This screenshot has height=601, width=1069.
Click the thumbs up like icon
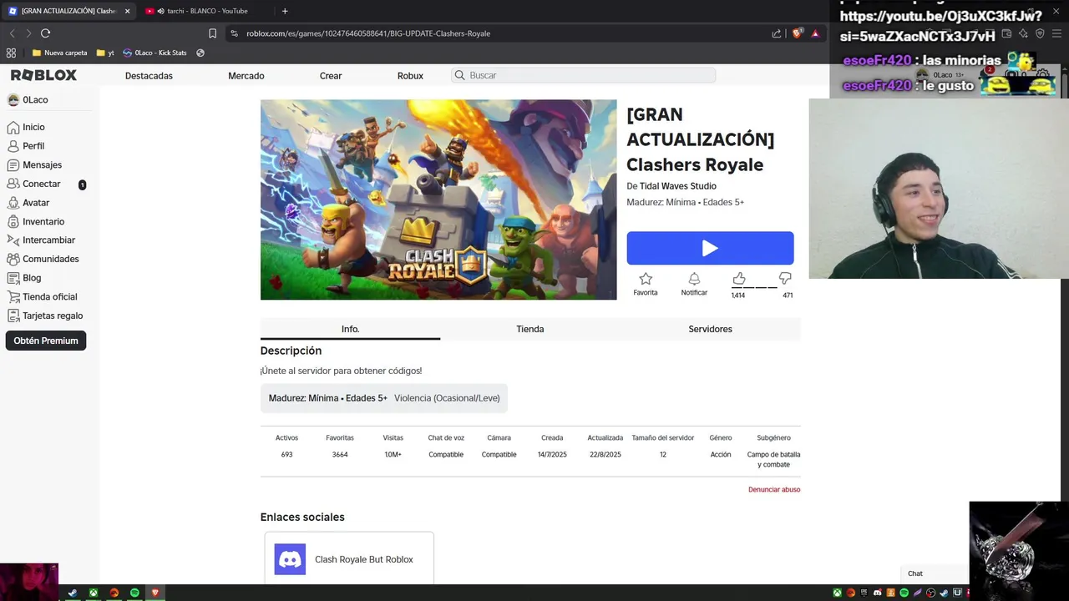click(x=738, y=278)
